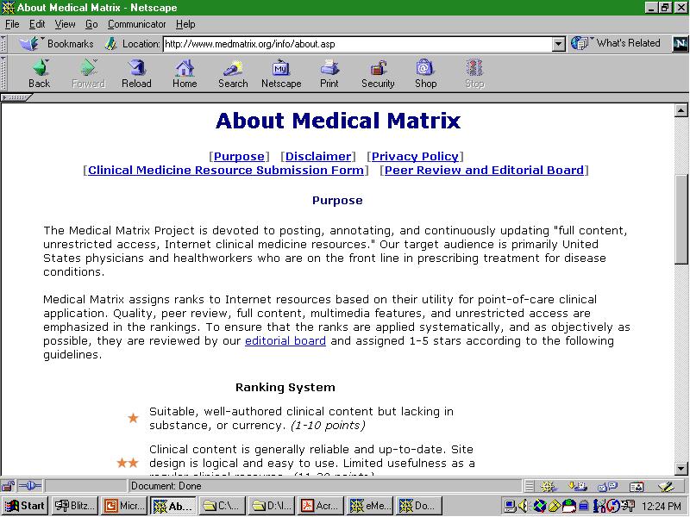Switch to the eMe... taskbar window
Screen dimensions: 690x517
(x=370, y=506)
